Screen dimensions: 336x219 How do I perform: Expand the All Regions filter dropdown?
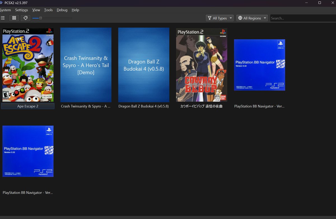pyautogui.click(x=252, y=18)
